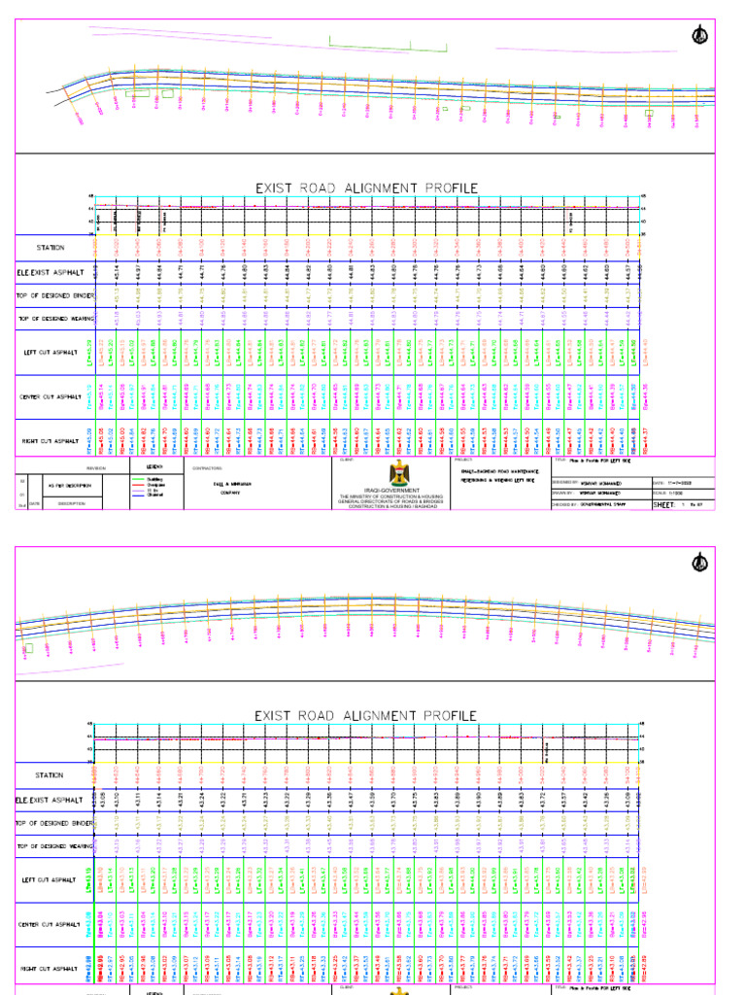Click 'ELE.EXIST ASPHALT' row label on first sheet
Screen dimensions: 746x995
51,272
